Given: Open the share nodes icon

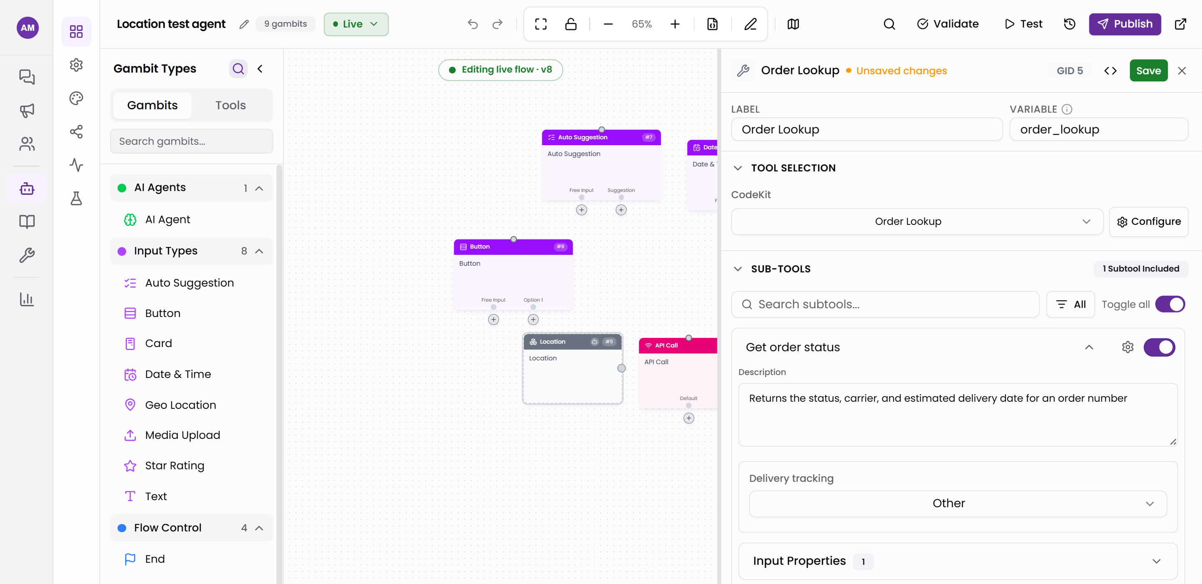Looking at the screenshot, I should point(76,131).
